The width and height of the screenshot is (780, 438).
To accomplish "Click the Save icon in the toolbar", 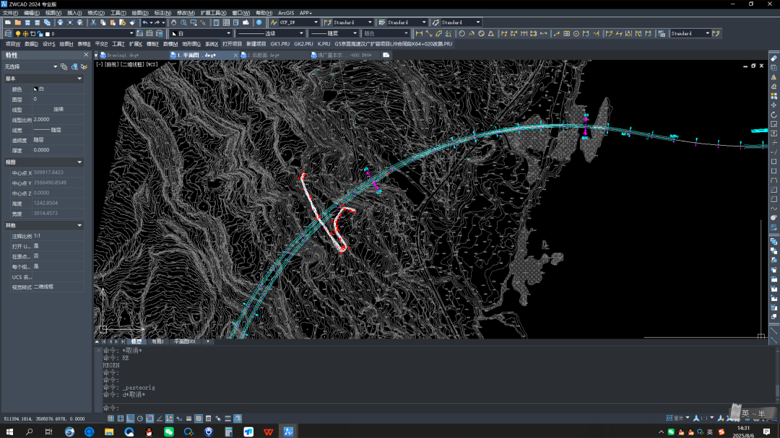I will pyautogui.click(x=27, y=23).
